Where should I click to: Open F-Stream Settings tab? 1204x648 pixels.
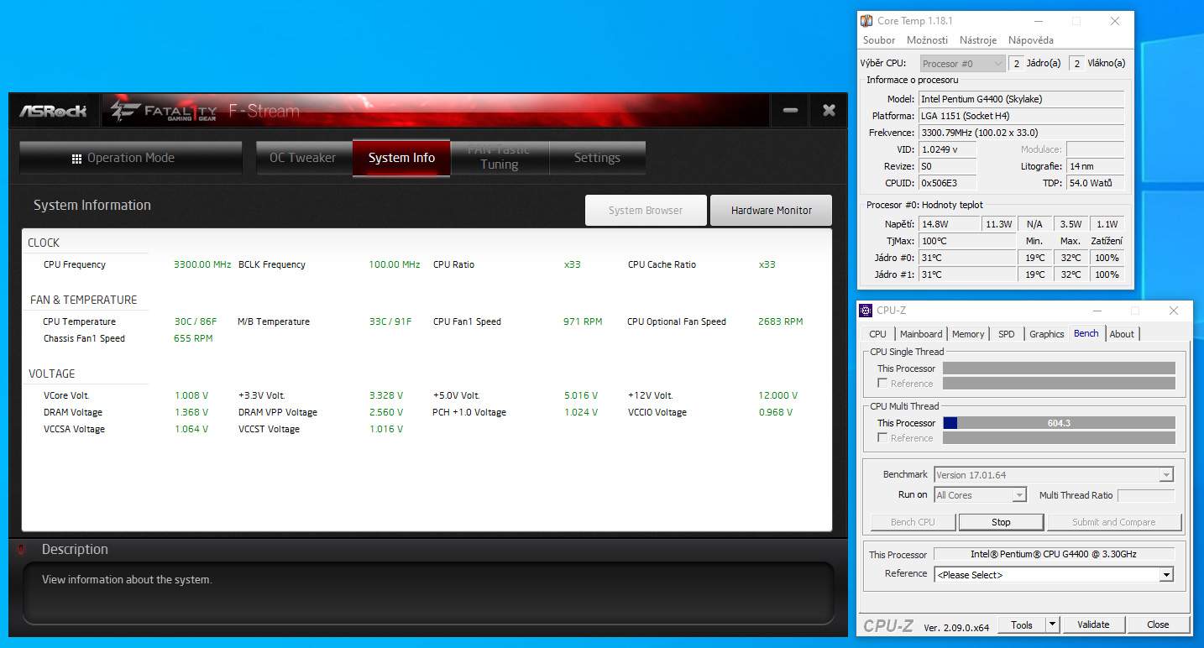(x=597, y=158)
